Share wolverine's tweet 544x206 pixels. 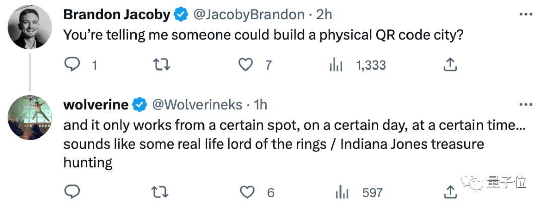[x=450, y=192]
